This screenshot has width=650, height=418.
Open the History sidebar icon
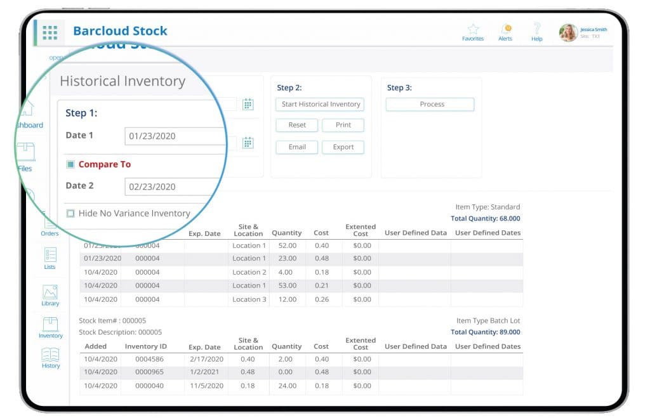tap(51, 355)
